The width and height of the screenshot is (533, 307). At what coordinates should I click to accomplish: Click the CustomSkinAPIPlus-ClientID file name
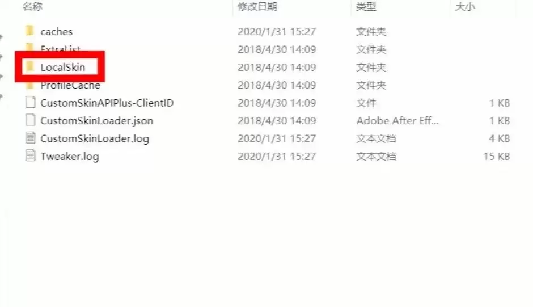tap(107, 103)
